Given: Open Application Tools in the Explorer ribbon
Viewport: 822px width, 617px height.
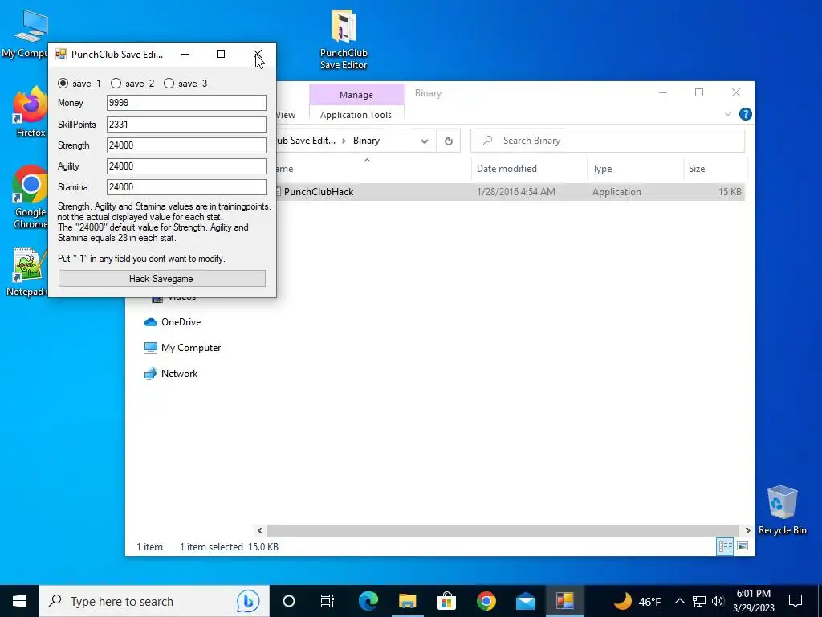Looking at the screenshot, I should (356, 115).
